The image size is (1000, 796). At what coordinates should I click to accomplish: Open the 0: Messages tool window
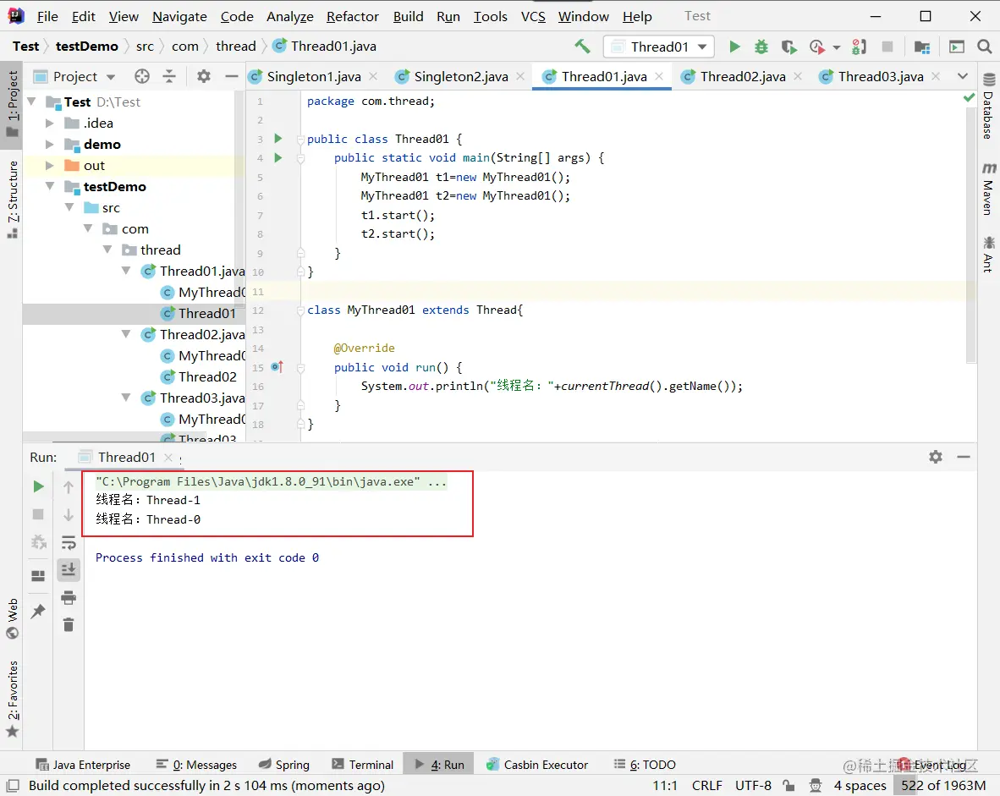tap(196, 764)
